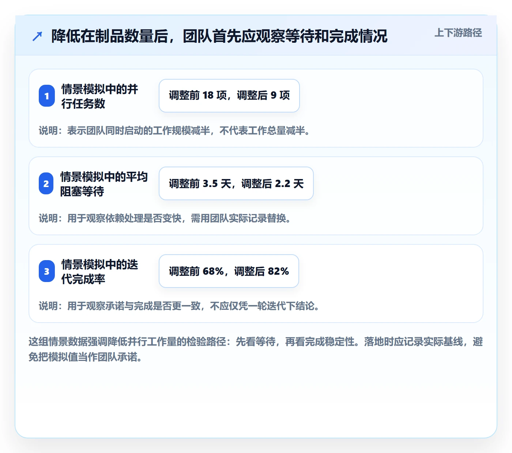Click the value box 调整前 3.5 天，调整后 2.2 天
The image size is (512, 453).
[x=236, y=183]
